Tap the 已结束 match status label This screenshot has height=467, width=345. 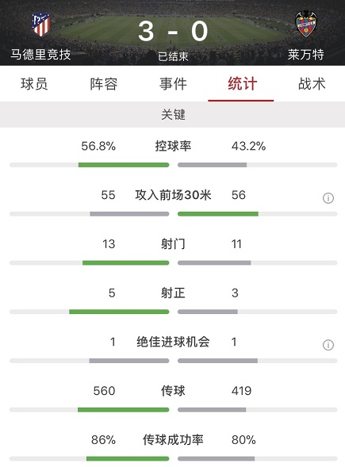tap(173, 56)
